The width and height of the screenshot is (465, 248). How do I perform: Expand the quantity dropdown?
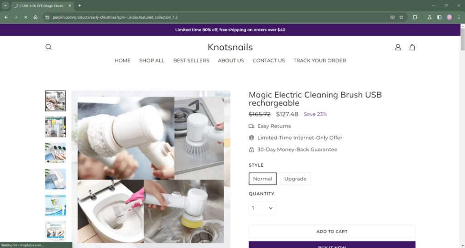point(262,208)
